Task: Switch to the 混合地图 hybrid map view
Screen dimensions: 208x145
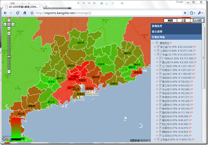Action: [x=197, y=20]
